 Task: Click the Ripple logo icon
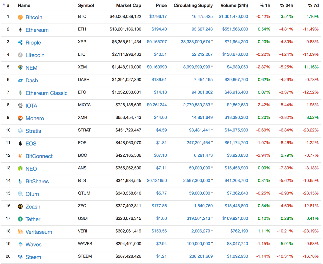20,42
